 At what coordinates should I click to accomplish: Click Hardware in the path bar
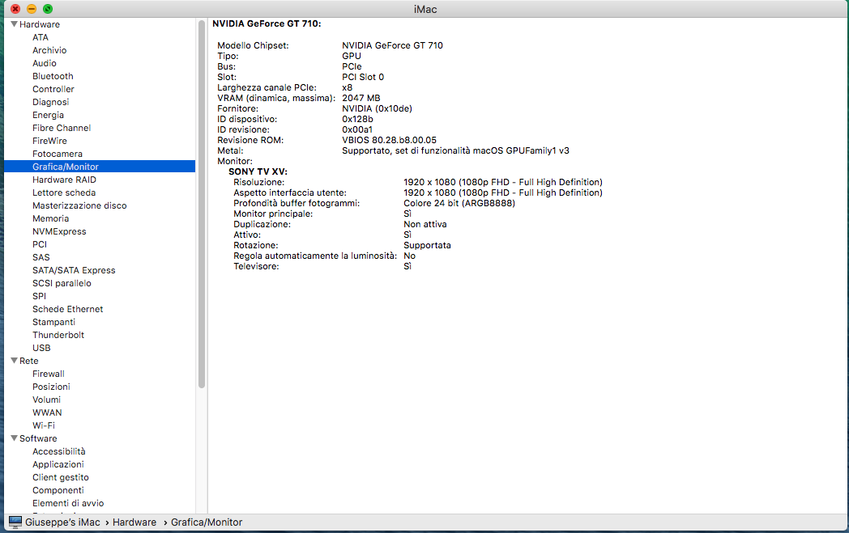tap(134, 522)
